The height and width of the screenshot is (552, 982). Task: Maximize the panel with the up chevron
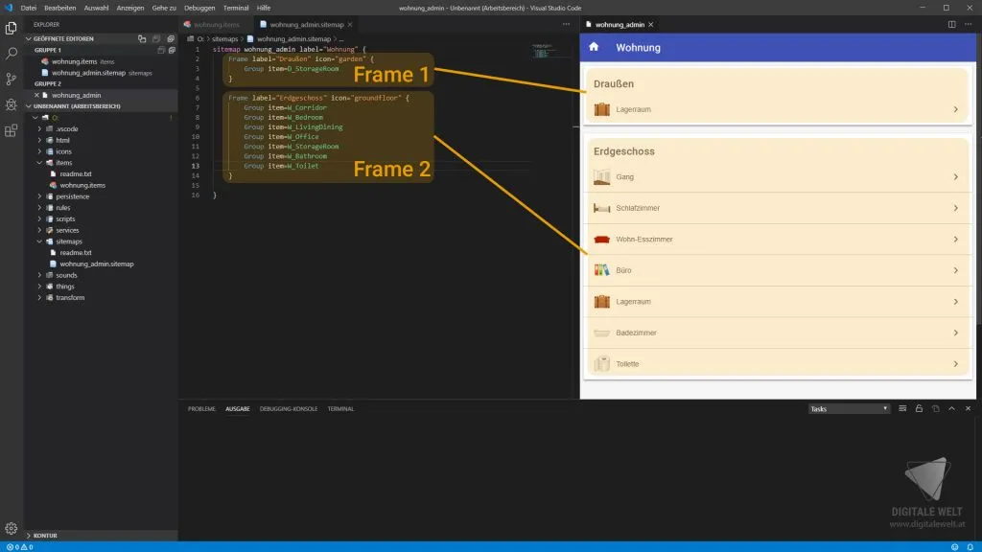click(x=952, y=408)
